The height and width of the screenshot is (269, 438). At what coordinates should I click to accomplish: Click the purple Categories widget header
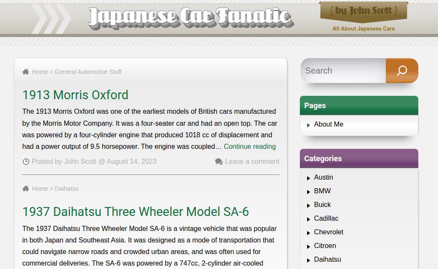tap(359, 158)
